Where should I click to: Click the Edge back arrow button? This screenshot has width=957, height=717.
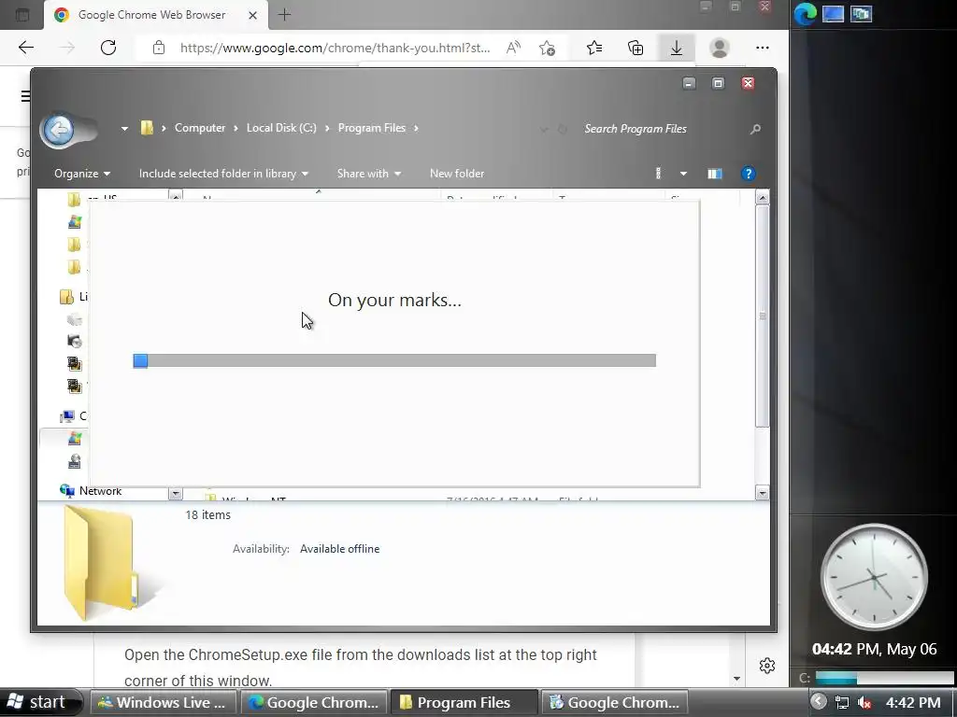point(25,48)
